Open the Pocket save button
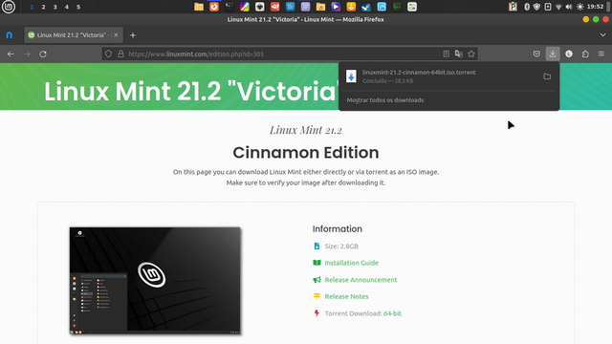This screenshot has width=612, height=344. 536,54
